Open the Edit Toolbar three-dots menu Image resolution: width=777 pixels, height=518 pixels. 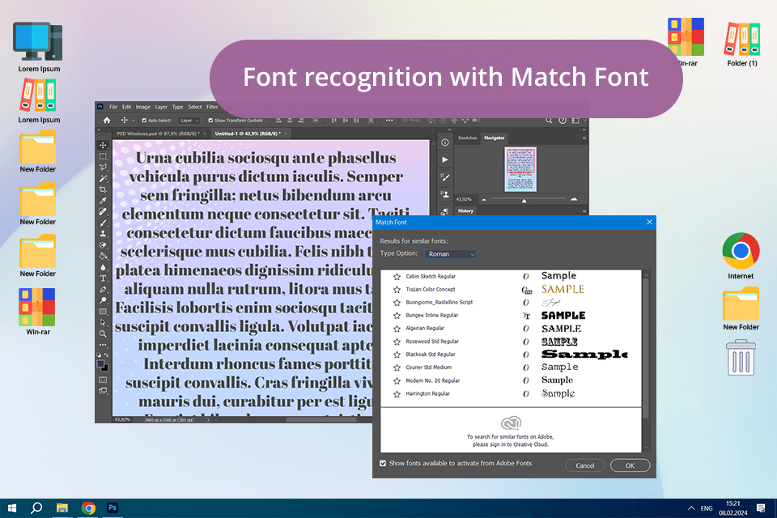(x=103, y=345)
